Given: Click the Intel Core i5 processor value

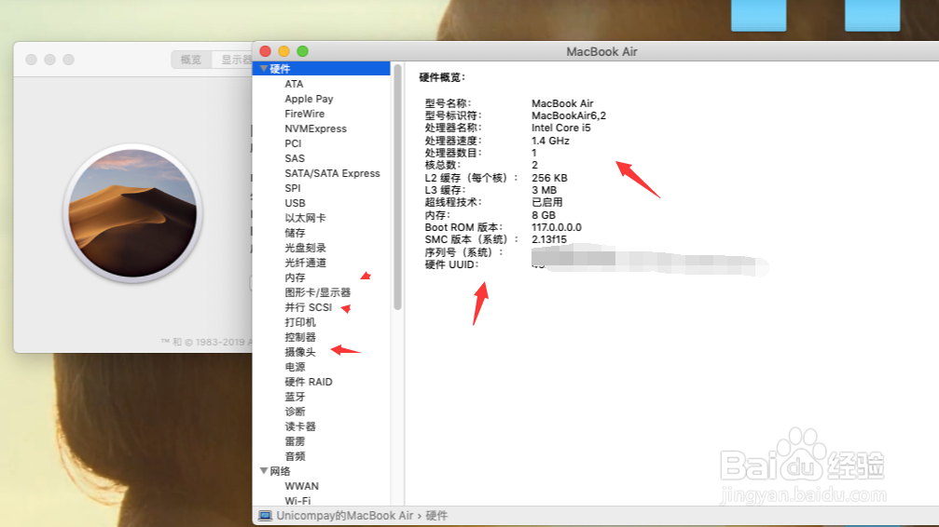Looking at the screenshot, I should [560, 128].
